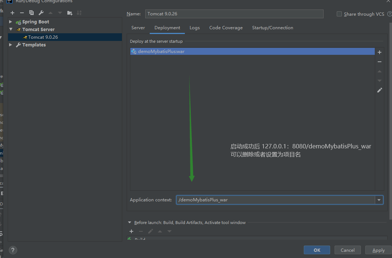
Task: Click the demoMybatisPlus:war artifact icon
Action: click(x=134, y=52)
